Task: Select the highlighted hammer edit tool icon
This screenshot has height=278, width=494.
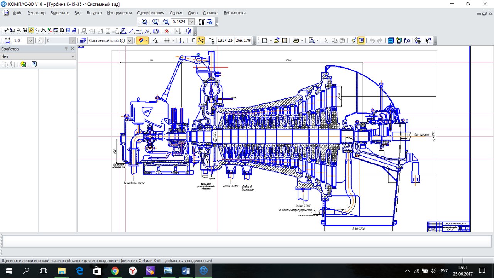Action: point(31,31)
